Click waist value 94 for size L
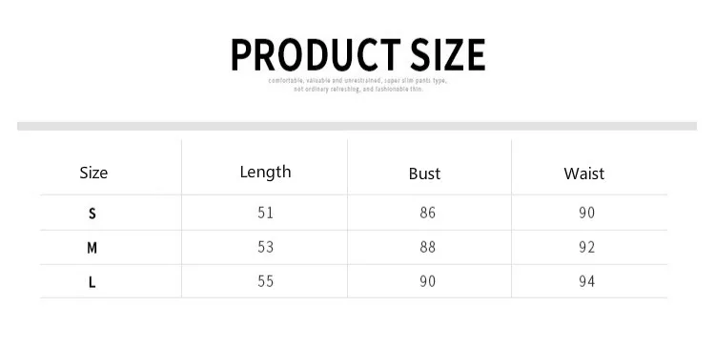The height and width of the screenshot is (347, 715). (587, 281)
